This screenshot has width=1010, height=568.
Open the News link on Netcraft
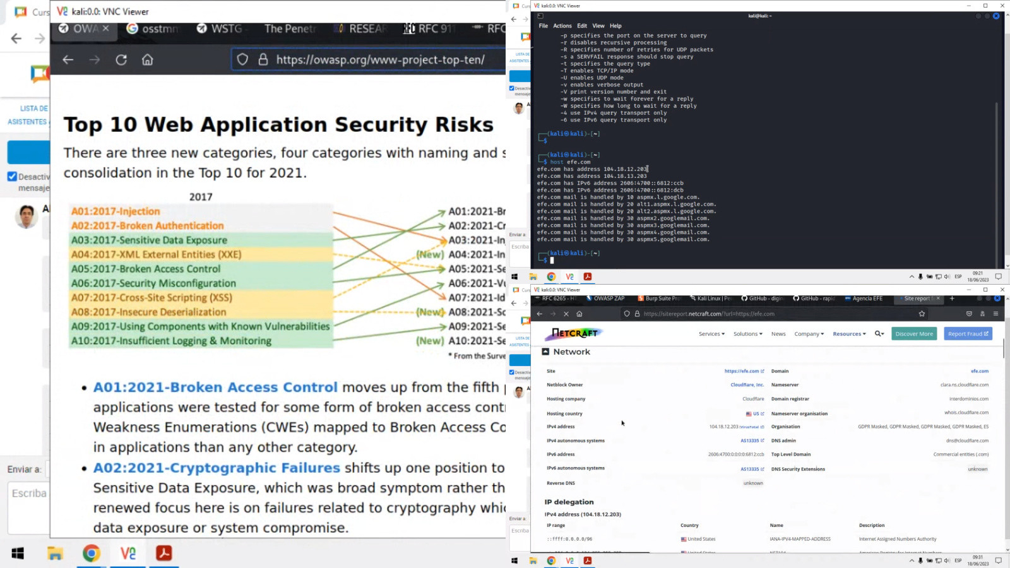[x=778, y=334]
